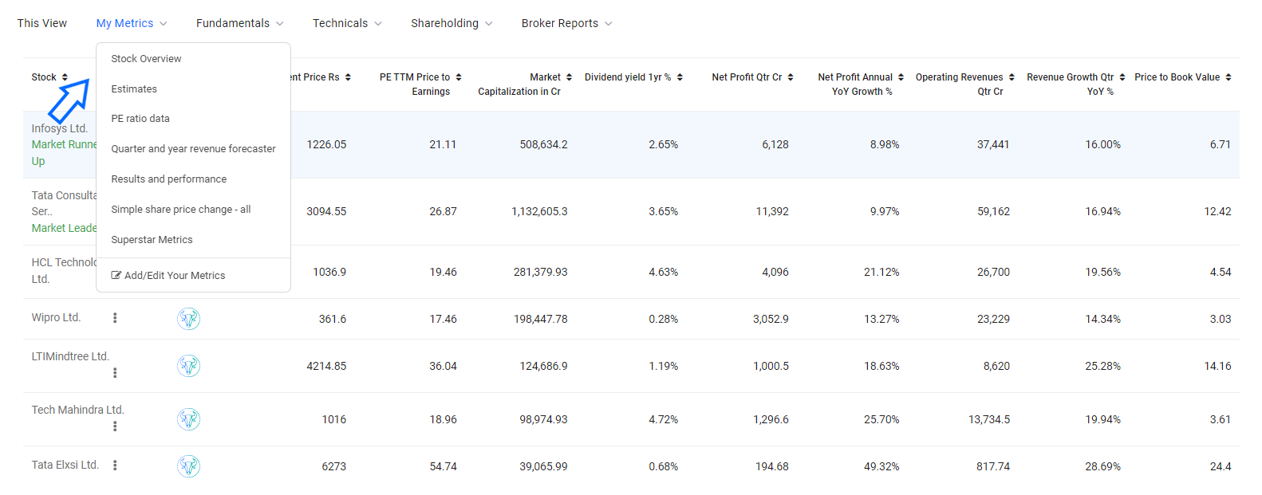Click Wipro PE value 17.46
Image resolution: width=1262 pixels, height=495 pixels.
tap(444, 320)
